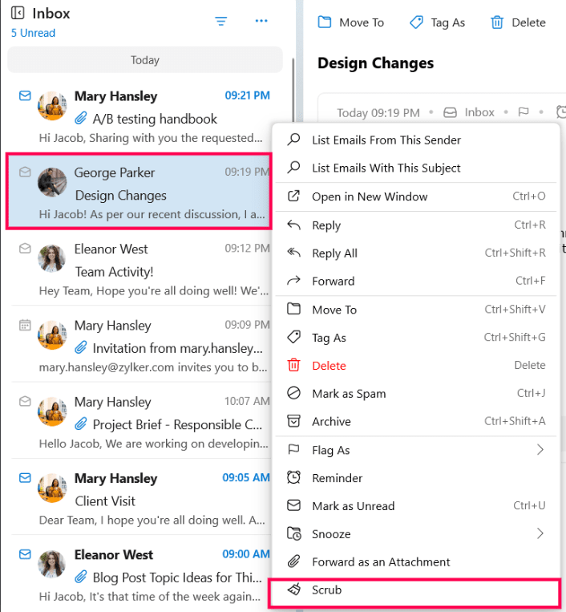Image resolution: width=566 pixels, height=612 pixels.
Task: Choose Forward from context menu
Action: pyautogui.click(x=416, y=281)
